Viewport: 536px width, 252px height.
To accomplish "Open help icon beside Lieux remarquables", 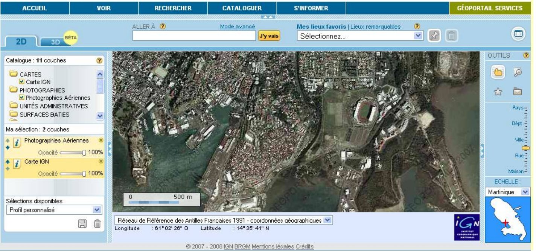I will (x=417, y=27).
